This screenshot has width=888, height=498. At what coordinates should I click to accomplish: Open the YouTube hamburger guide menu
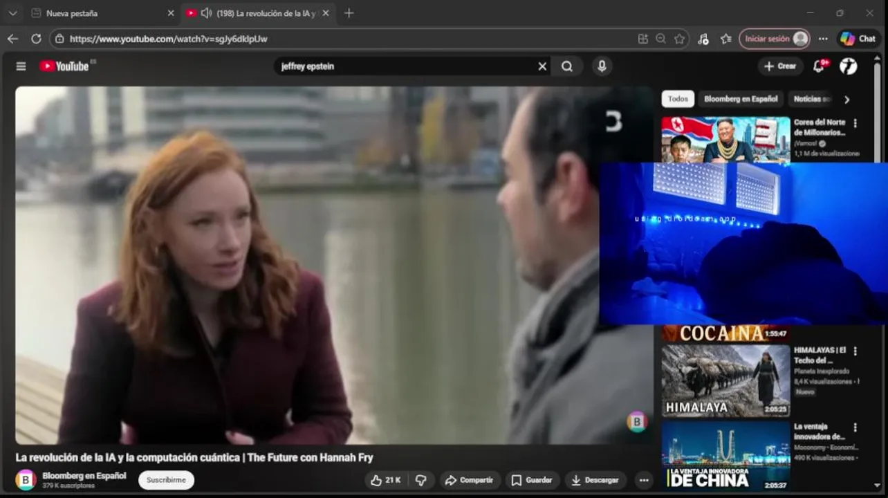coord(21,66)
